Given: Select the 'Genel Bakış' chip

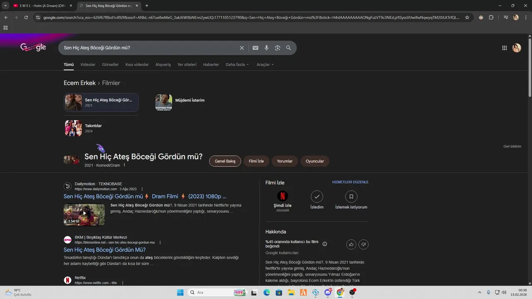Looking at the screenshot, I should click(225, 161).
